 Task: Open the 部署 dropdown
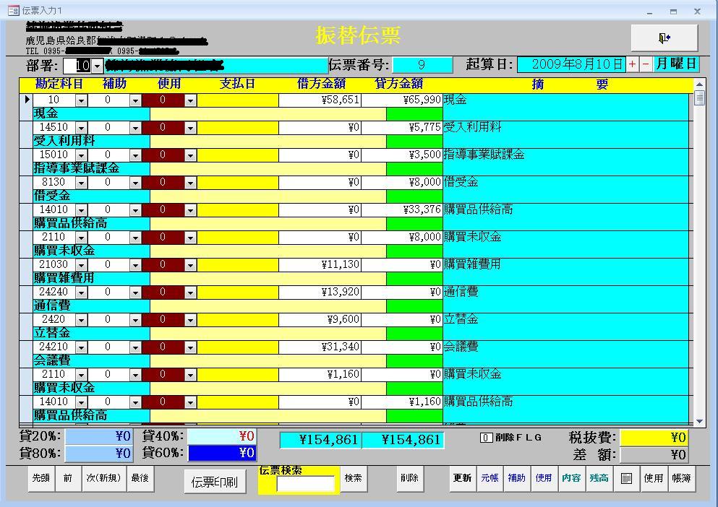[x=98, y=66]
